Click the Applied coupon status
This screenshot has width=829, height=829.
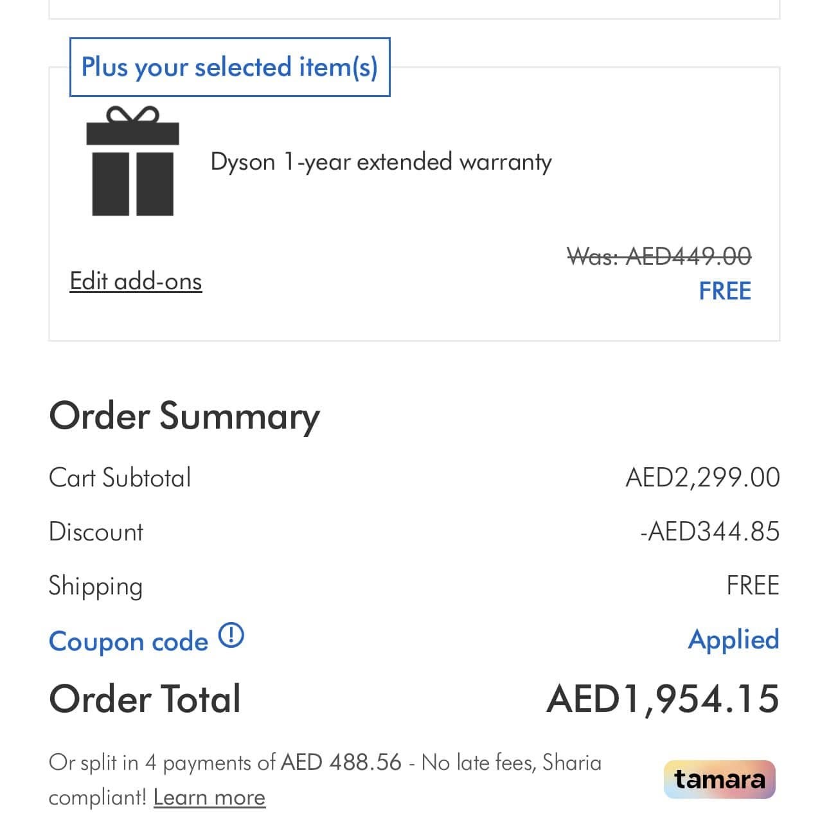[x=733, y=639]
